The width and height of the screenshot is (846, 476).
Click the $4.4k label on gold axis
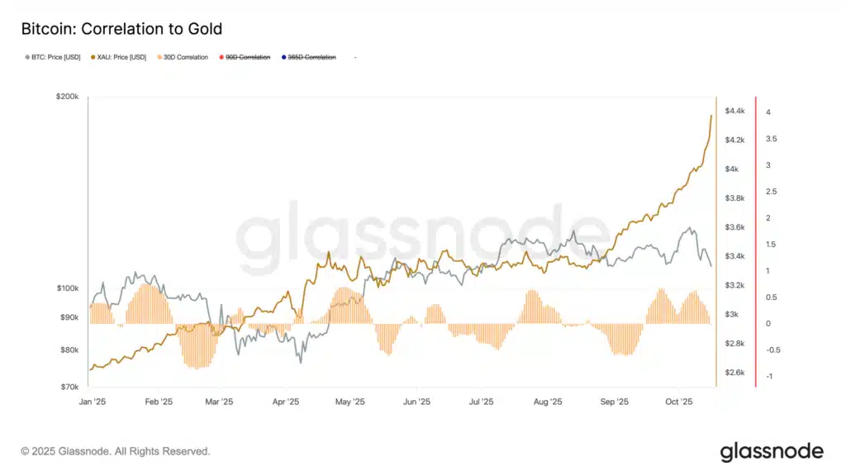pyautogui.click(x=736, y=111)
